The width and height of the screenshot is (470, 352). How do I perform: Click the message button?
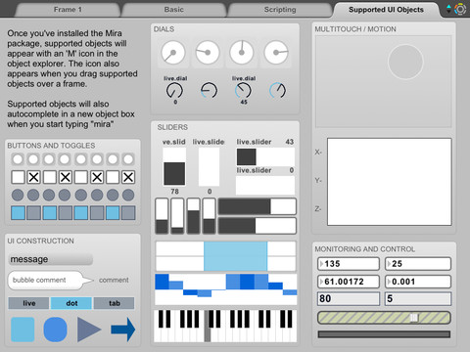pos(51,259)
